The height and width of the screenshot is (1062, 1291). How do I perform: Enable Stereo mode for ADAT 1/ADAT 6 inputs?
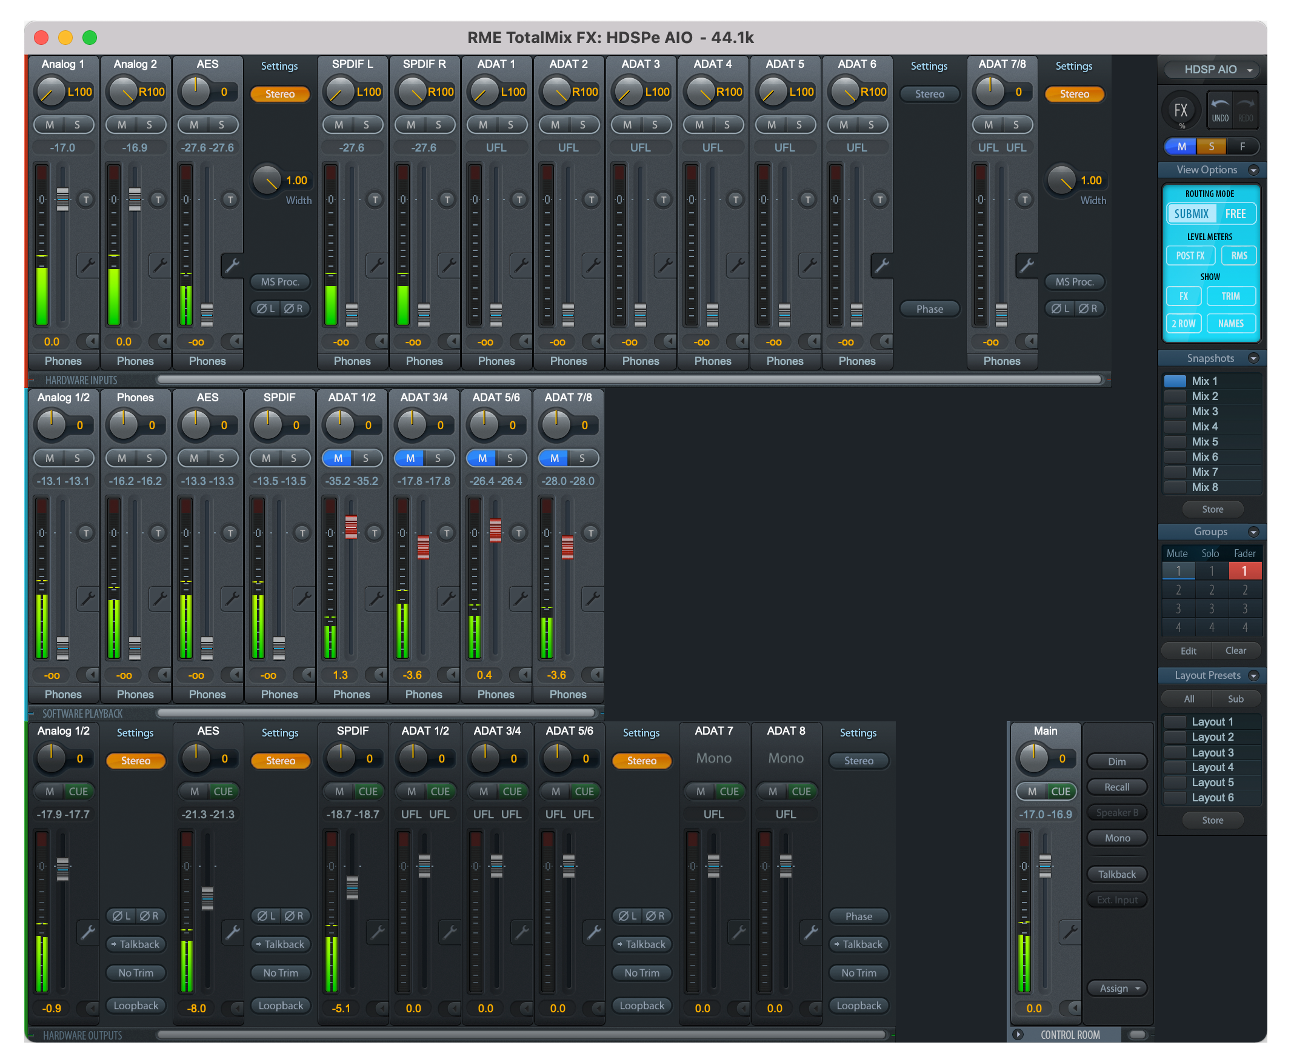[x=929, y=93]
